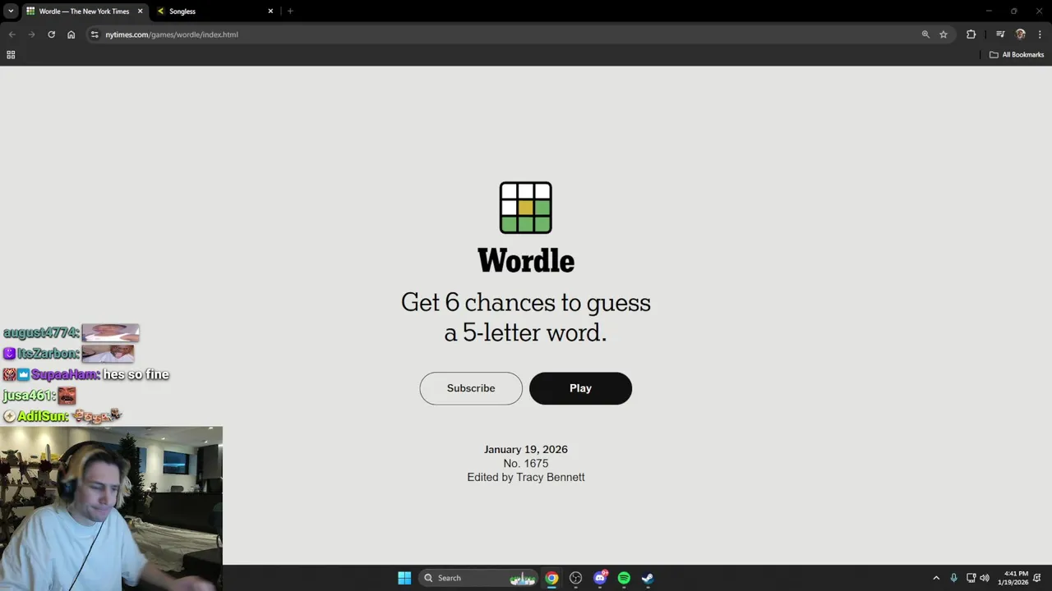Viewport: 1052px width, 591px height.
Task: Open the zoom level magnifier icon
Action: [925, 34]
